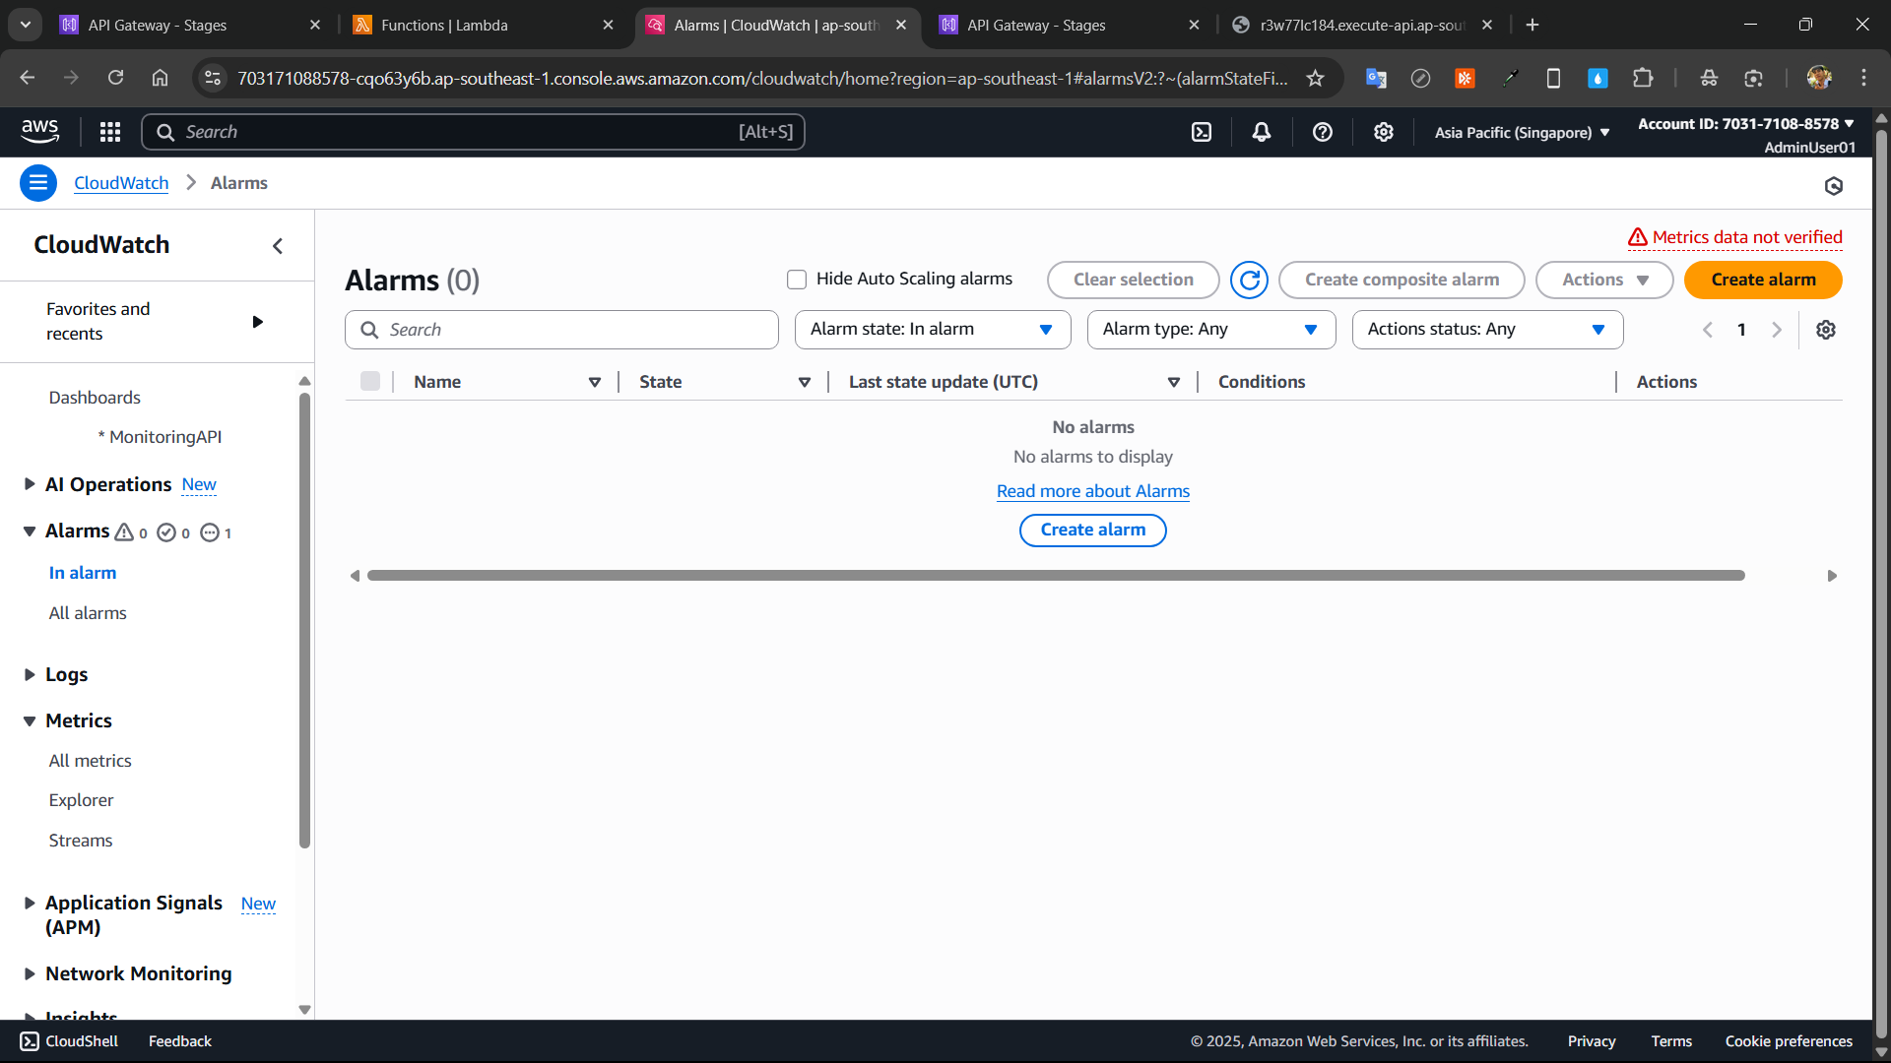Click orange Create alarm button

pyautogui.click(x=1763, y=280)
